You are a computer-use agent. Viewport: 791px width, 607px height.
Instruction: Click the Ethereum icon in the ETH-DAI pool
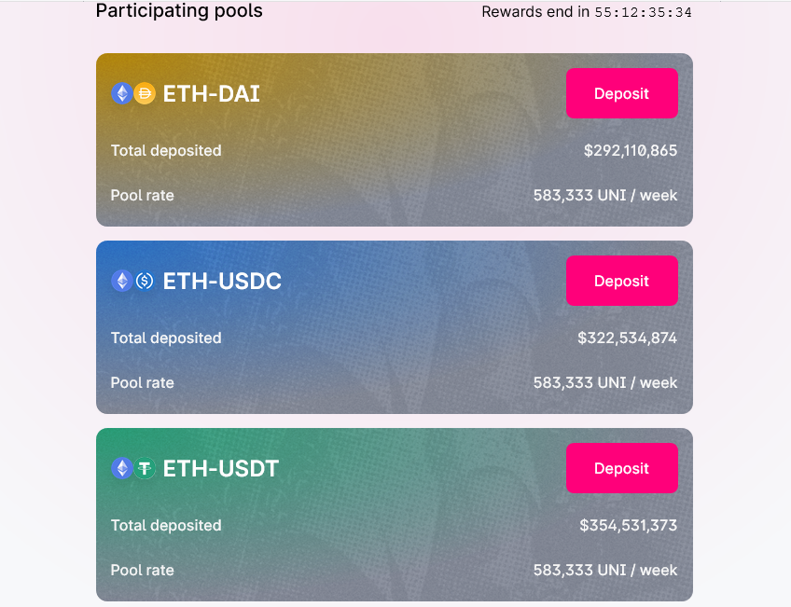point(121,93)
